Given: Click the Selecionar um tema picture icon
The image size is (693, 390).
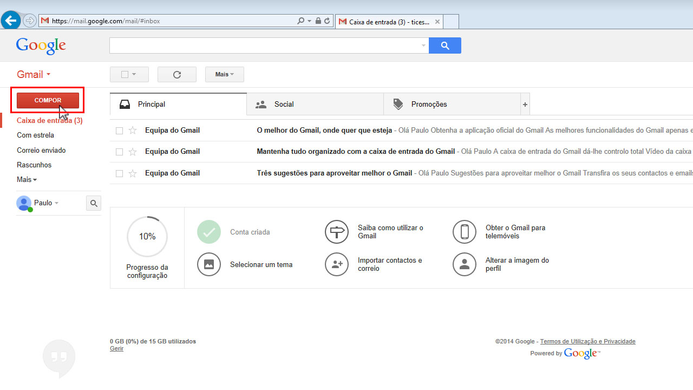Looking at the screenshot, I should (209, 264).
